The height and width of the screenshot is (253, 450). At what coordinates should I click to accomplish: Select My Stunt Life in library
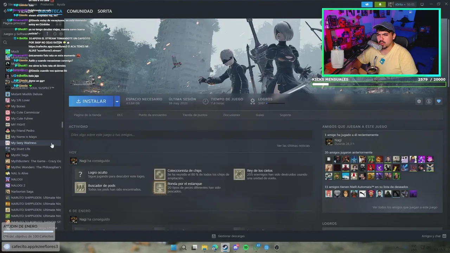click(21, 149)
